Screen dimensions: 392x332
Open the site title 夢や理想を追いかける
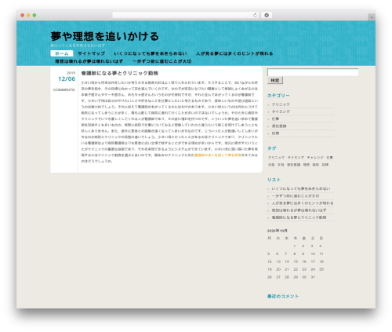pos(105,36)
